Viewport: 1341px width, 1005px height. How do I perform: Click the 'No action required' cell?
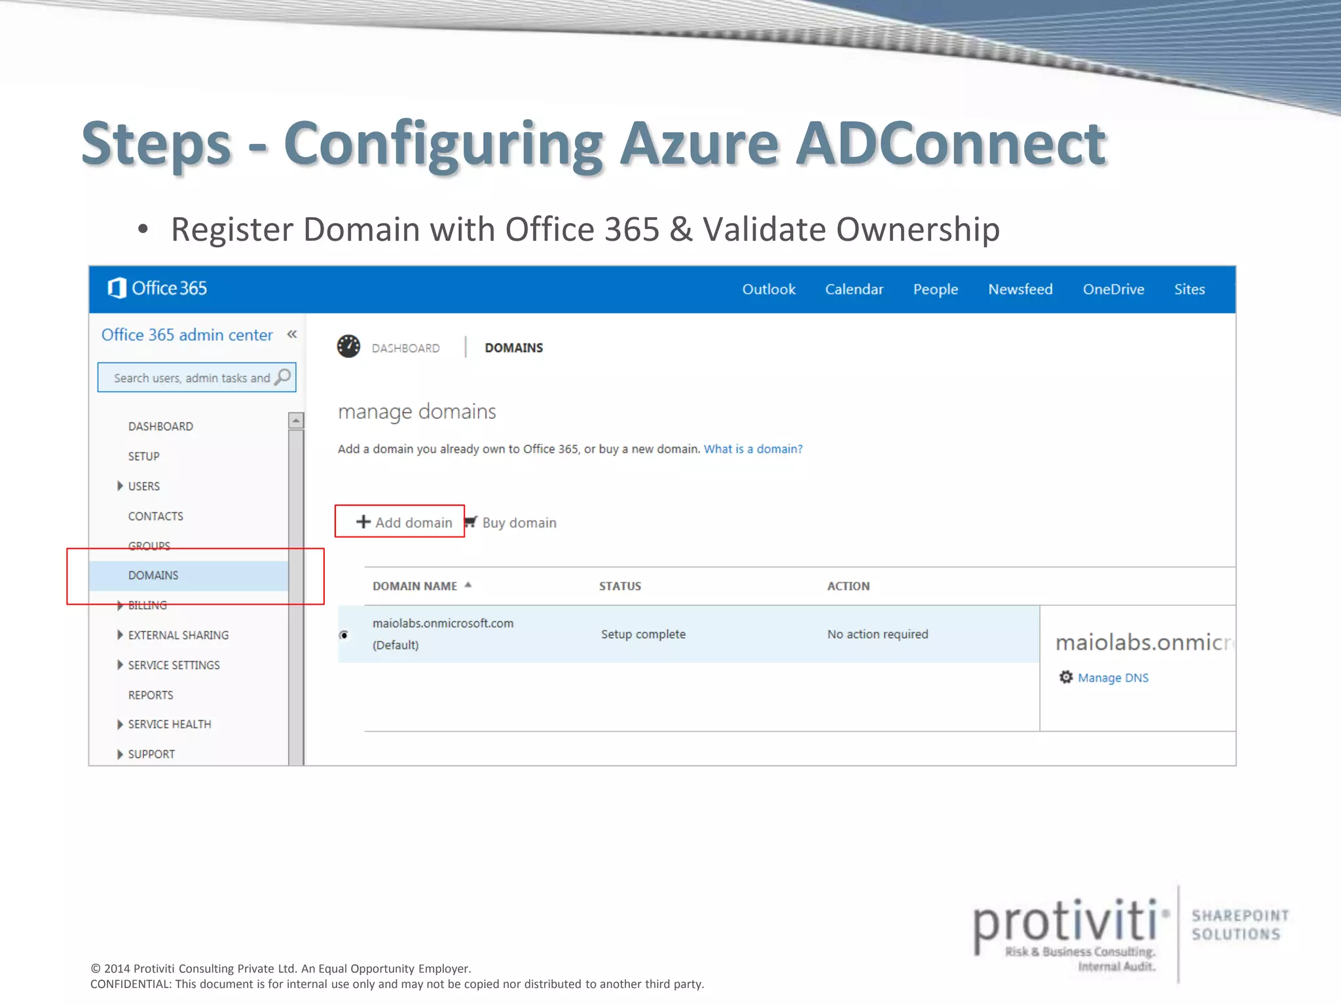pyautogui.click(x=877, y=634)
